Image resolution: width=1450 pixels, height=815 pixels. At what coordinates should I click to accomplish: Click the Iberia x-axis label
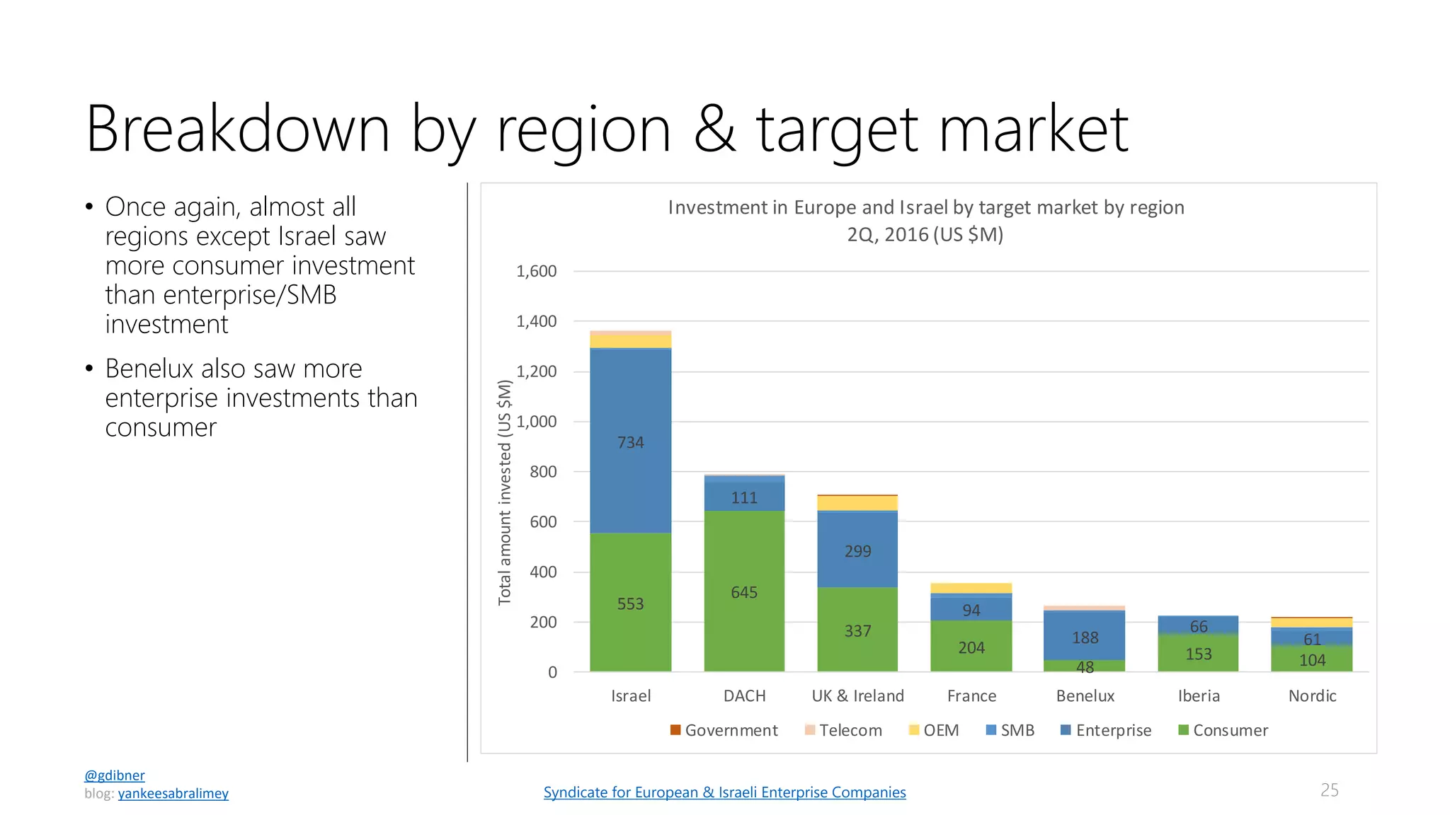pos(1199,695)
